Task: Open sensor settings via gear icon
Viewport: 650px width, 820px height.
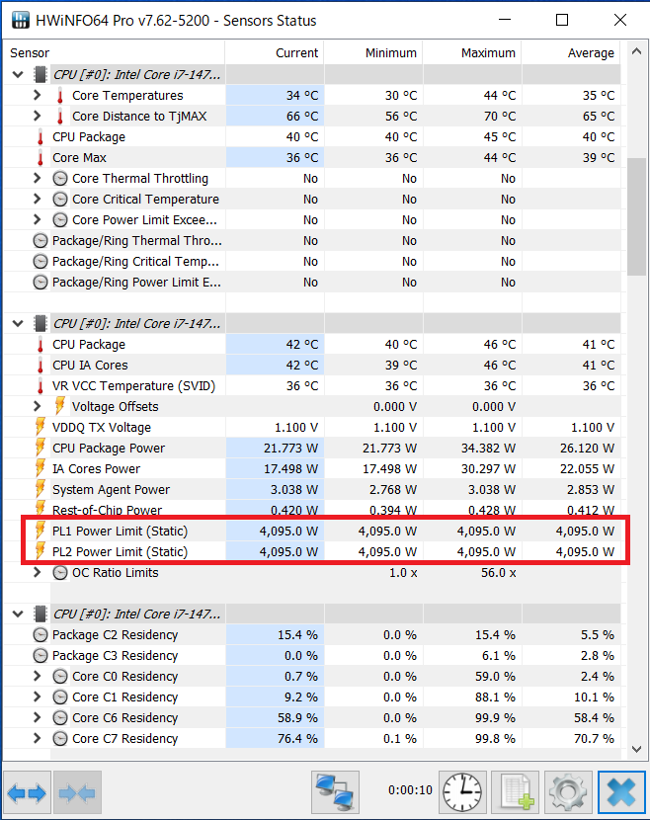Action: pyautogui.click(x=568, y=793)
